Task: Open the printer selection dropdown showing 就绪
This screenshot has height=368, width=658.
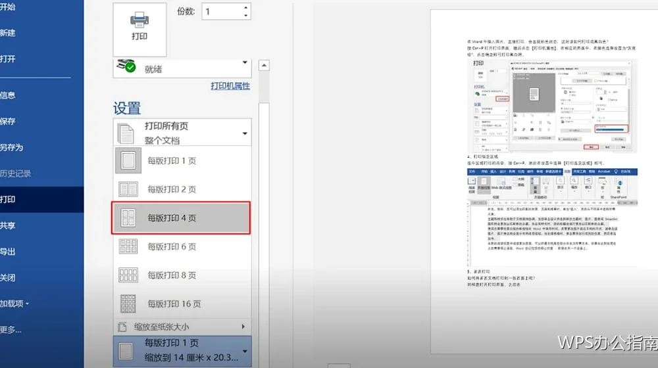Action: point(182,68)
